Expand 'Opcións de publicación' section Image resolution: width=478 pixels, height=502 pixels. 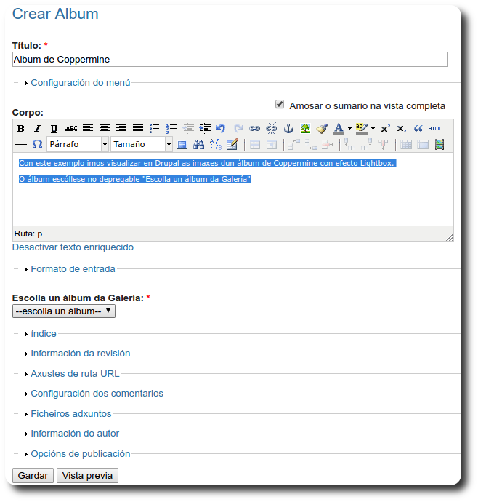click(80, 454)
